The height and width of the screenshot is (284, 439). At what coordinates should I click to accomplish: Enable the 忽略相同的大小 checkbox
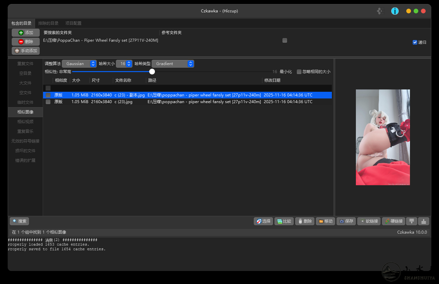[x=299, y=72]
